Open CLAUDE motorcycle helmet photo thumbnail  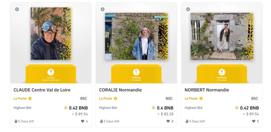[x=51, y=34]
